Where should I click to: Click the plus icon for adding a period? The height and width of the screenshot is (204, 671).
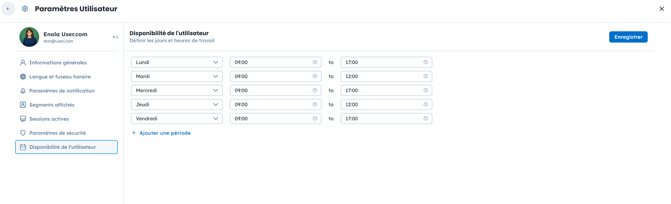134,133
